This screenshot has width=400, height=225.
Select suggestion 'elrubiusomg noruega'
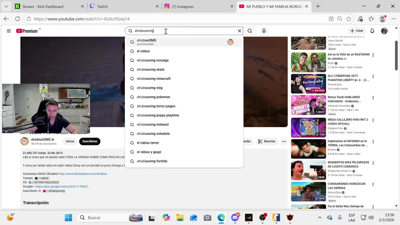click(x=184, y=60)
